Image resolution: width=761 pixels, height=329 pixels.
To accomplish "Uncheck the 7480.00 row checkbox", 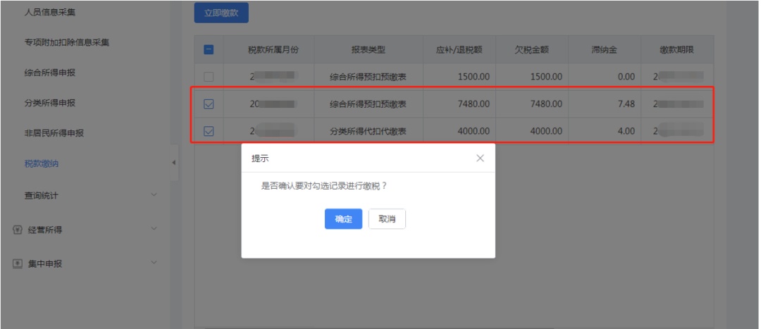I will (209, 104).
